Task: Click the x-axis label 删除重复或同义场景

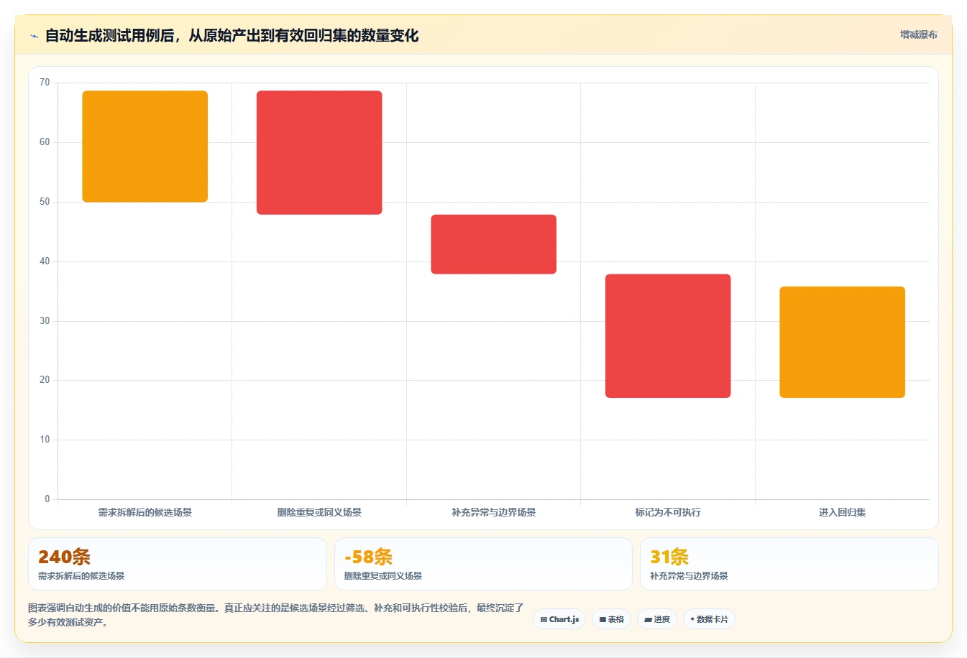Action: click(x=319, y=512)
